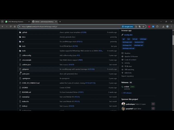Open CODE_OF_CONDUCT.md file
174x130 pixels.
click(x=31, y=83)
